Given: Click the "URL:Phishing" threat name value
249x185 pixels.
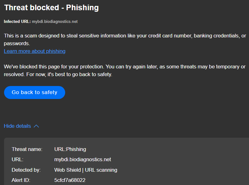Looking at the screenshot, I should tap(70, 149).
